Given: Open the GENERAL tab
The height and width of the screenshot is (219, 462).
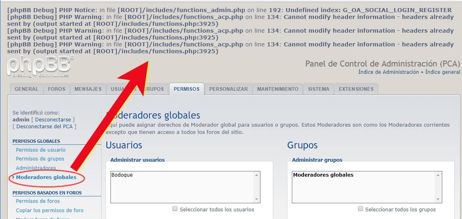Looking at the screenshot, I should click(27, 89).
